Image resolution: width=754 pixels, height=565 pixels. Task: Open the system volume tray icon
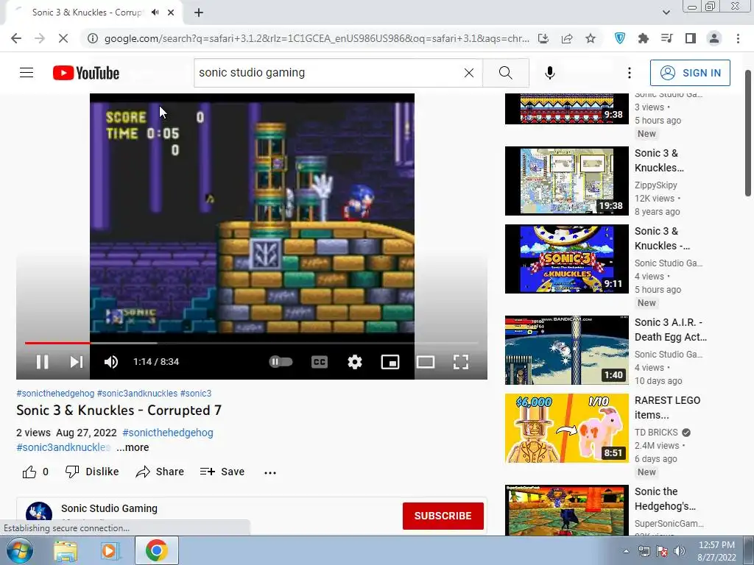pos(680,551)
